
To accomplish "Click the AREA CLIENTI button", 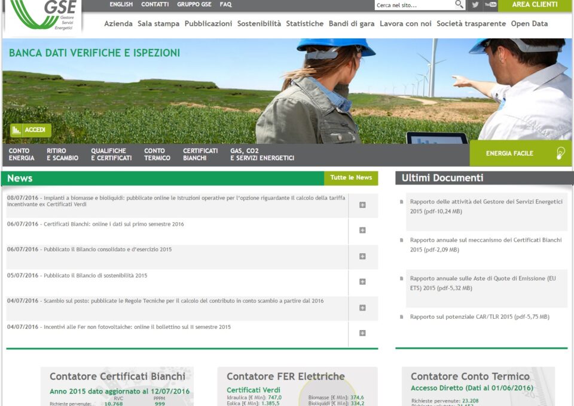I will point(535,5).
